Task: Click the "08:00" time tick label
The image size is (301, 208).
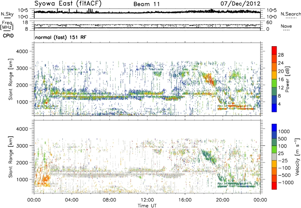Action: click(109, 200)
